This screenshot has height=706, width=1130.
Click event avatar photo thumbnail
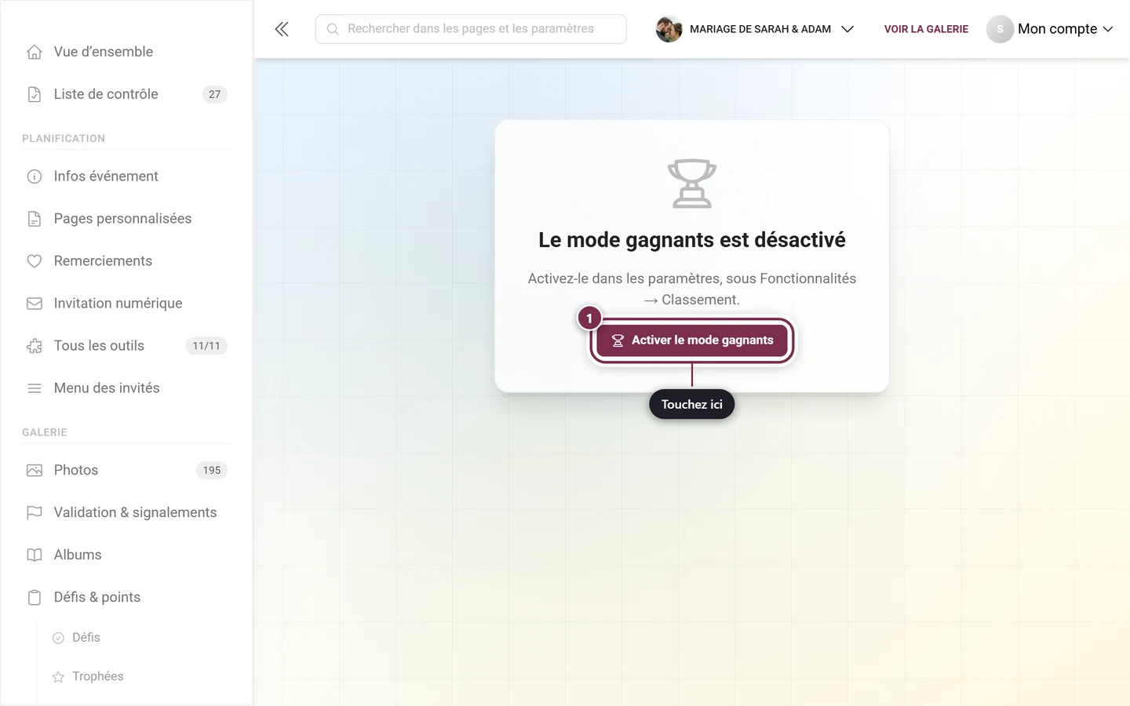[669, 29]
